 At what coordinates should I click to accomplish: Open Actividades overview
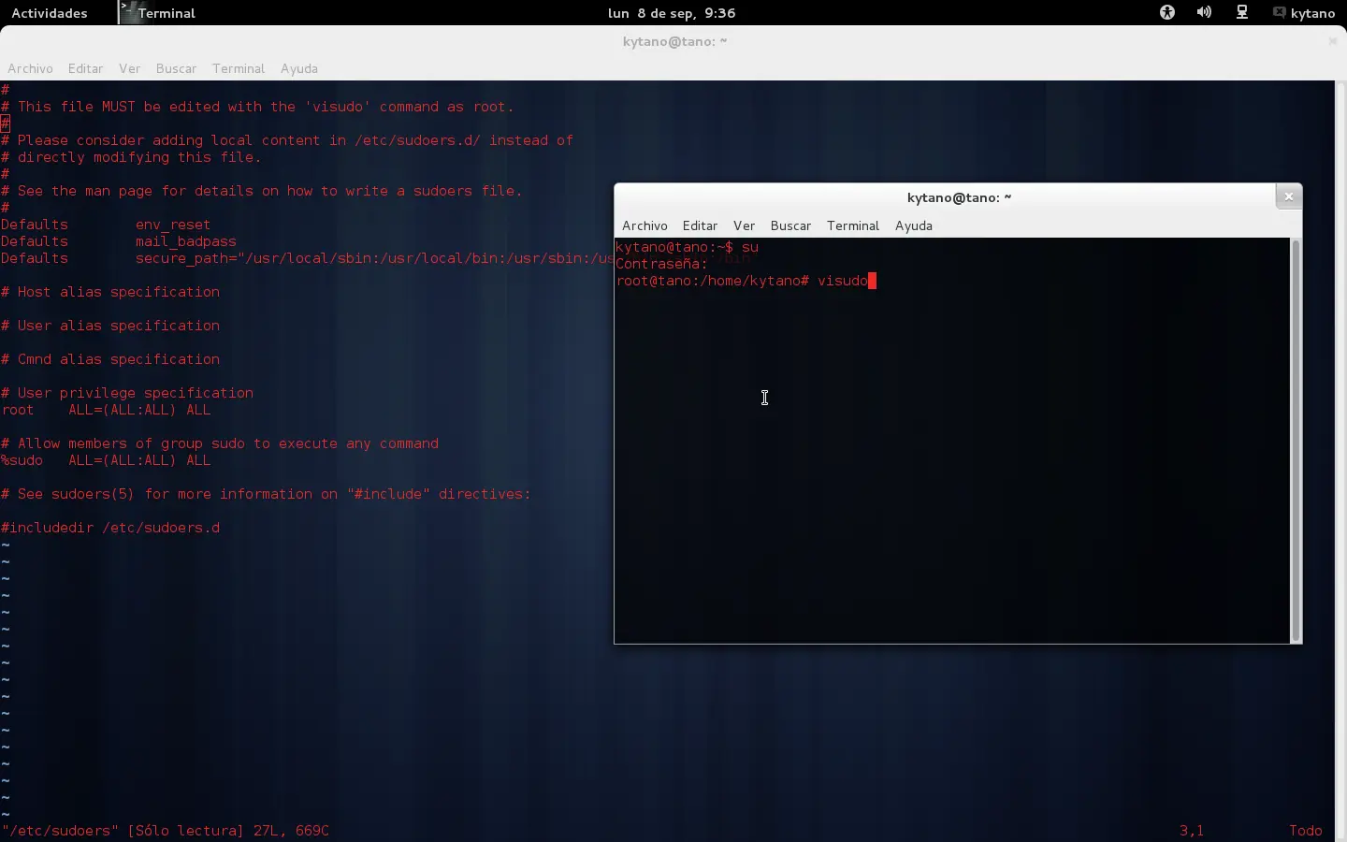(49, 13)
